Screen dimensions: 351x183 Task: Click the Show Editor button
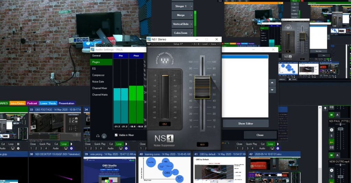coord(245,123)
